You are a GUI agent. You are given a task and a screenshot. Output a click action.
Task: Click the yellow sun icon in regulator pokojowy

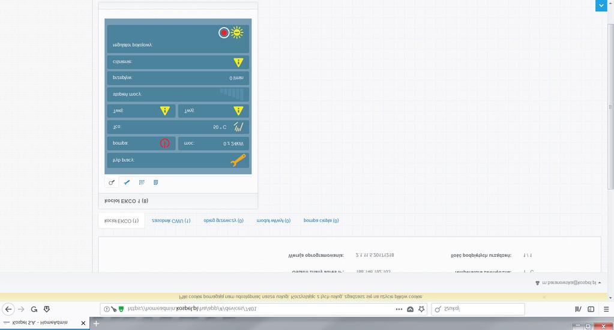(x=237, y=32)
